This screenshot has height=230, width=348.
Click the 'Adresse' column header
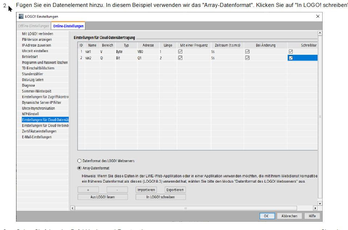(148, 45)
